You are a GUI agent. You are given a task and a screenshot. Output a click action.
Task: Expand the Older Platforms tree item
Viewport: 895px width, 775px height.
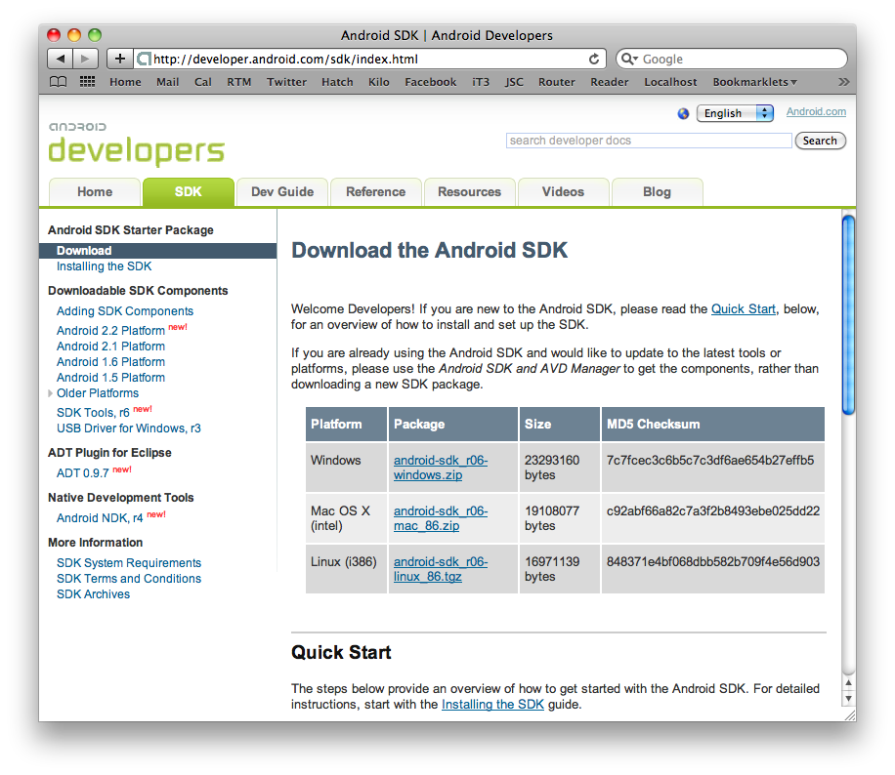click(51, 393)
